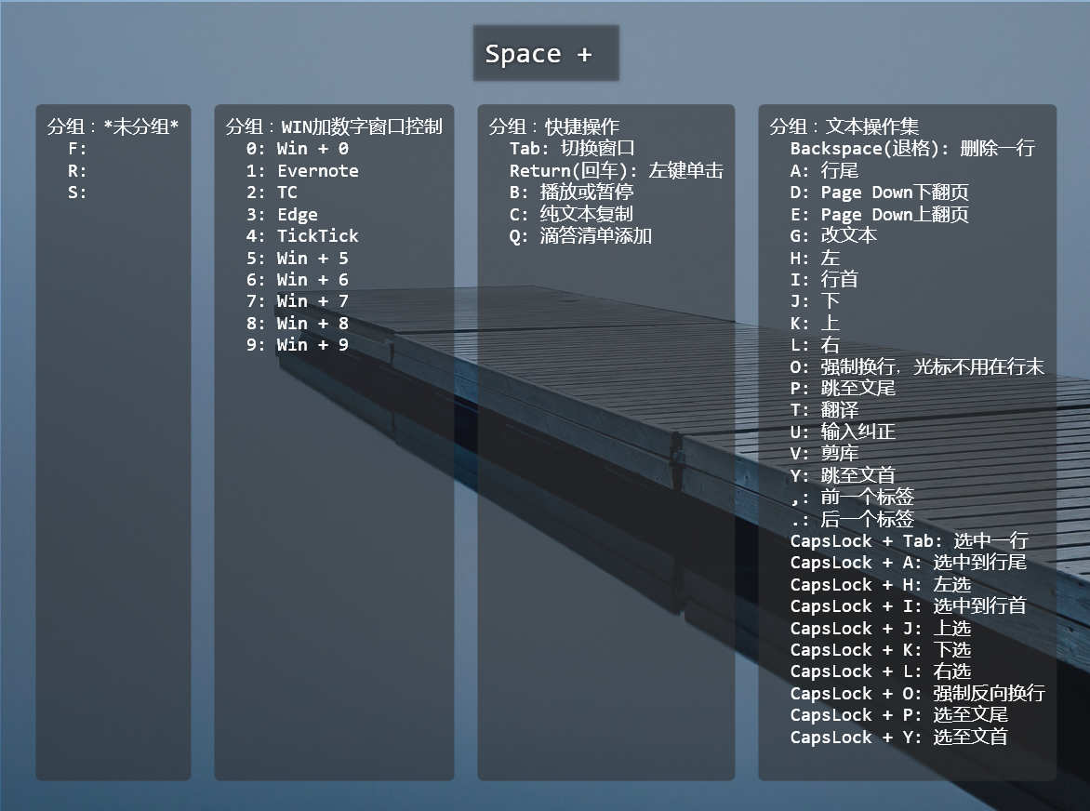Click the "1: Evernote" row
The width and height of the screenshot is (1090, 811).
click(302, 171)
